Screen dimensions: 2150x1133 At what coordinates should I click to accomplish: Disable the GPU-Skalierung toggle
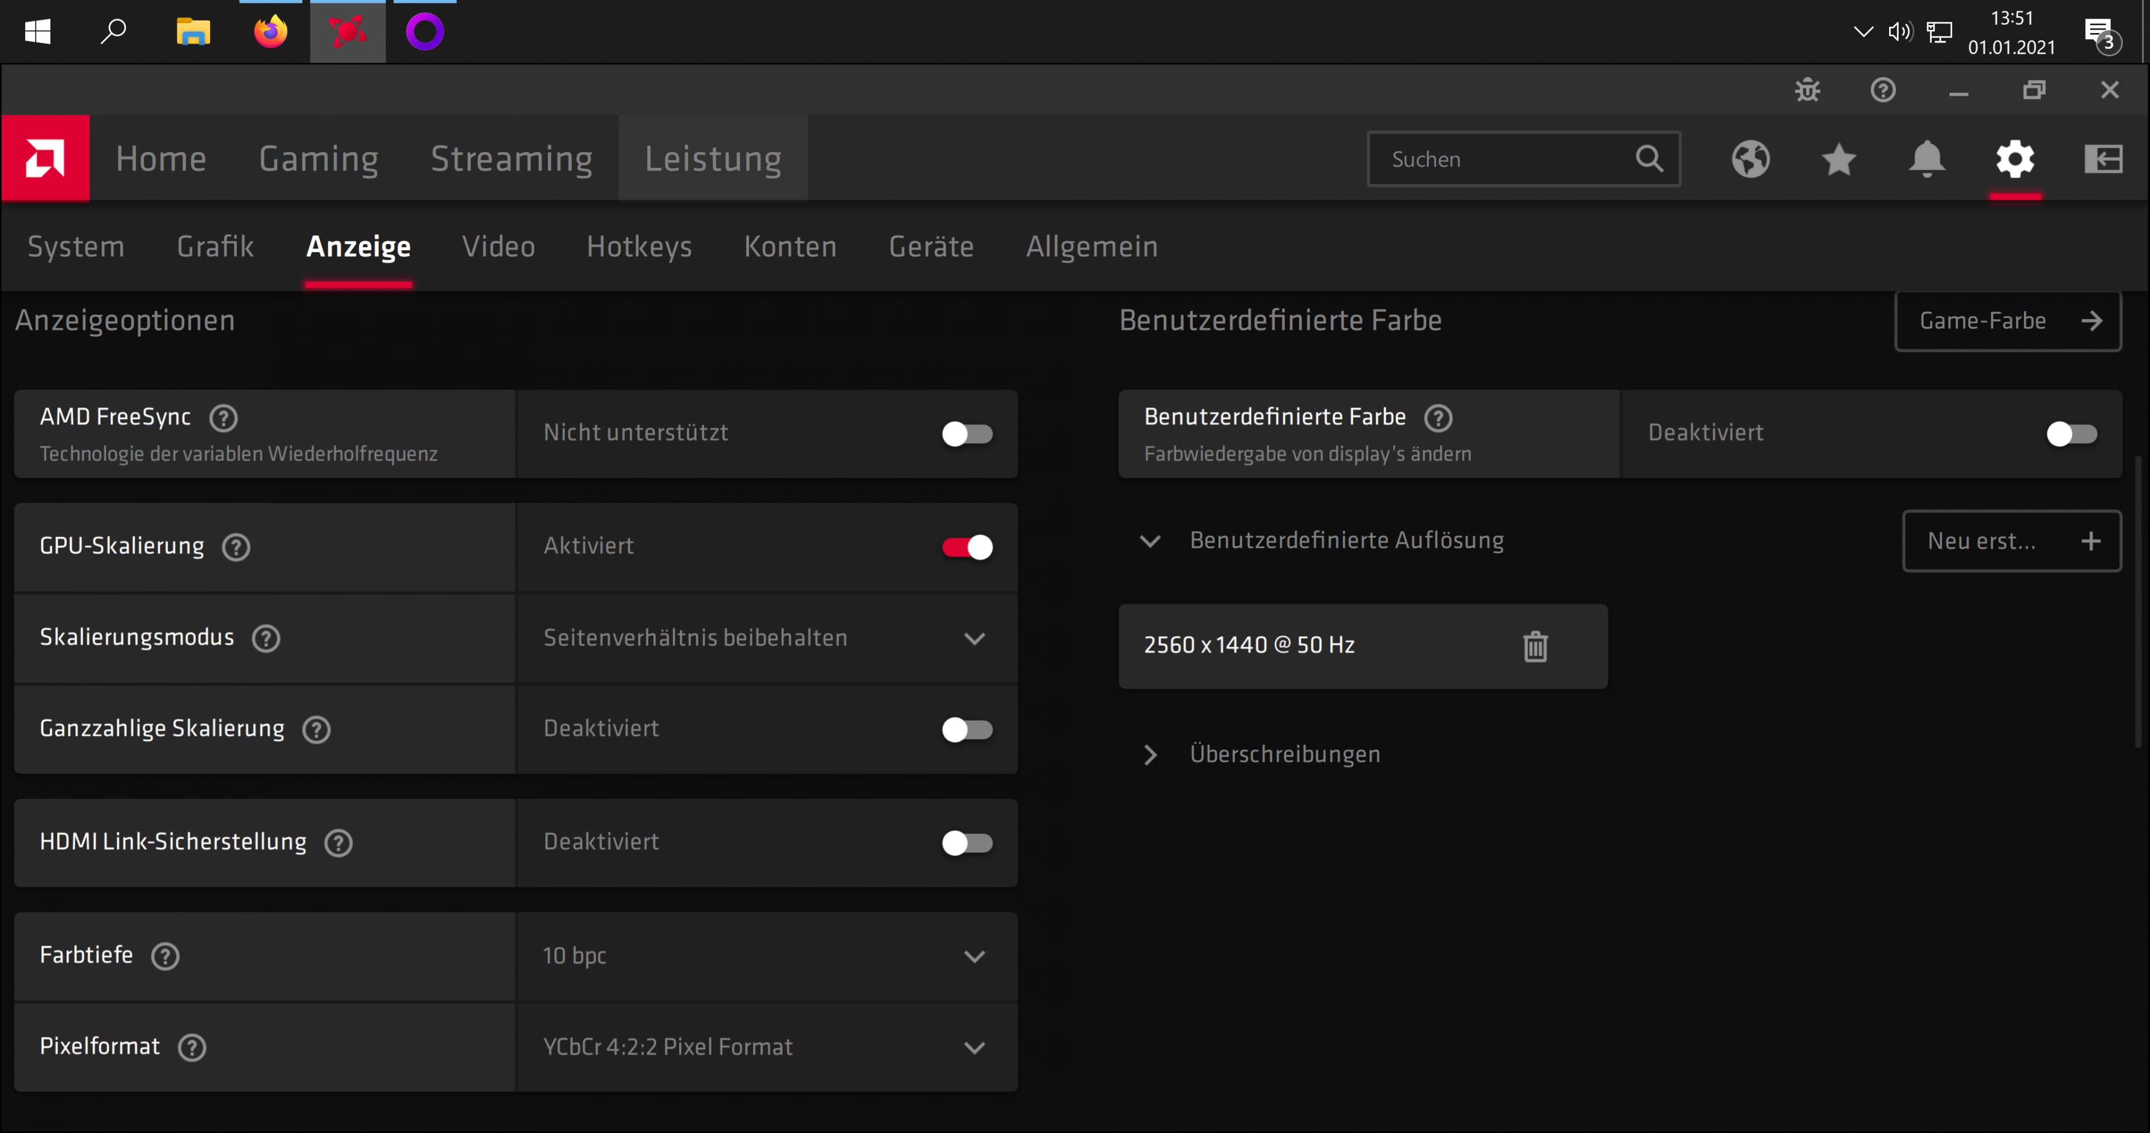click(968, 547)
